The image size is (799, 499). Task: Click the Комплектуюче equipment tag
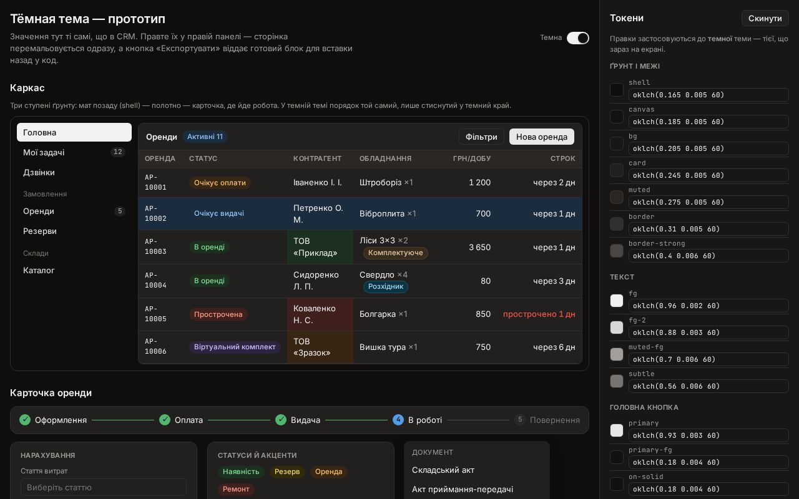396,253
